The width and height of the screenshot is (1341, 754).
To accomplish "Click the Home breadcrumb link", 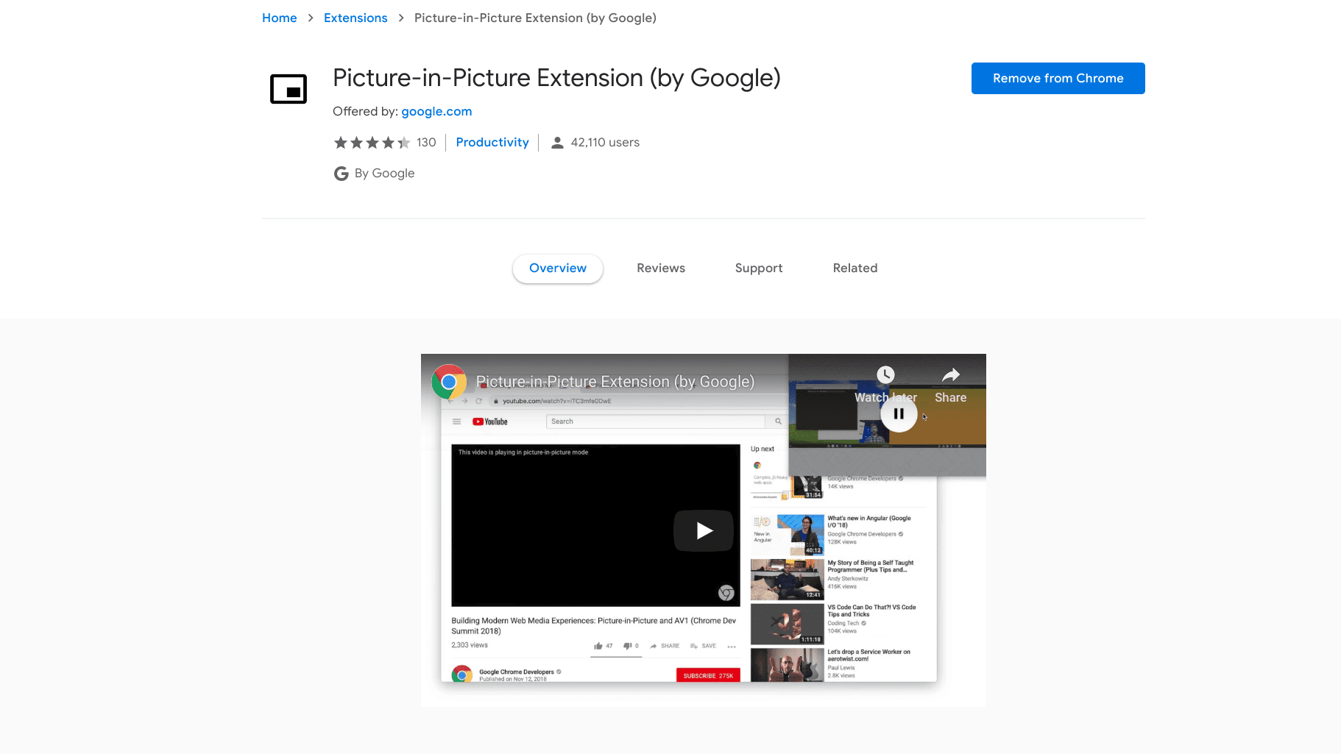I will pyautogui.click(x=279, y=18).
